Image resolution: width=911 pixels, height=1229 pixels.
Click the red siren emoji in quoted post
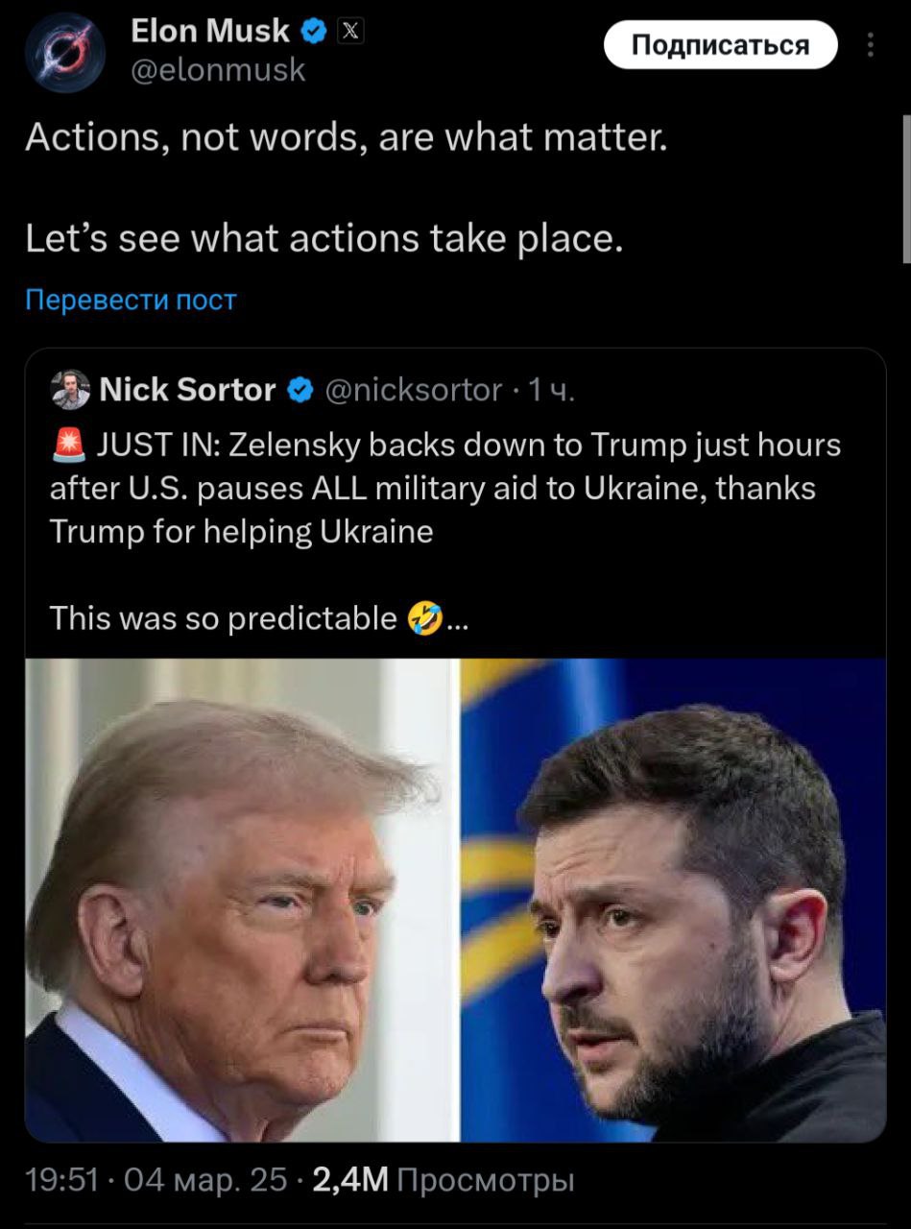(x=69, y=445)
